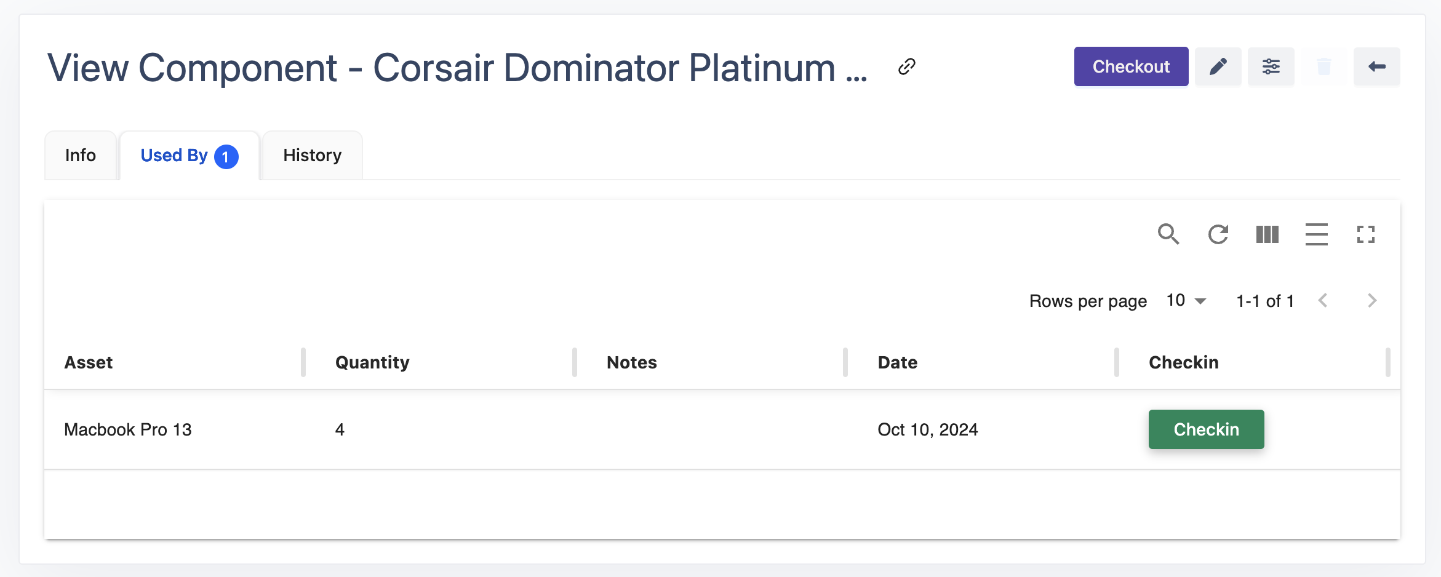The width and height of the screenshot is (1441, 577).
Task: Go back using the left arrow icon
Action: pyautogui.click(x=1376, y=66)
